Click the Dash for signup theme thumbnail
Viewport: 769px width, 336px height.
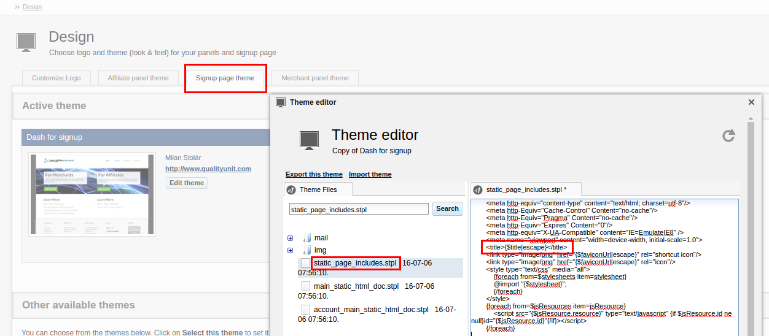(92, 194)
